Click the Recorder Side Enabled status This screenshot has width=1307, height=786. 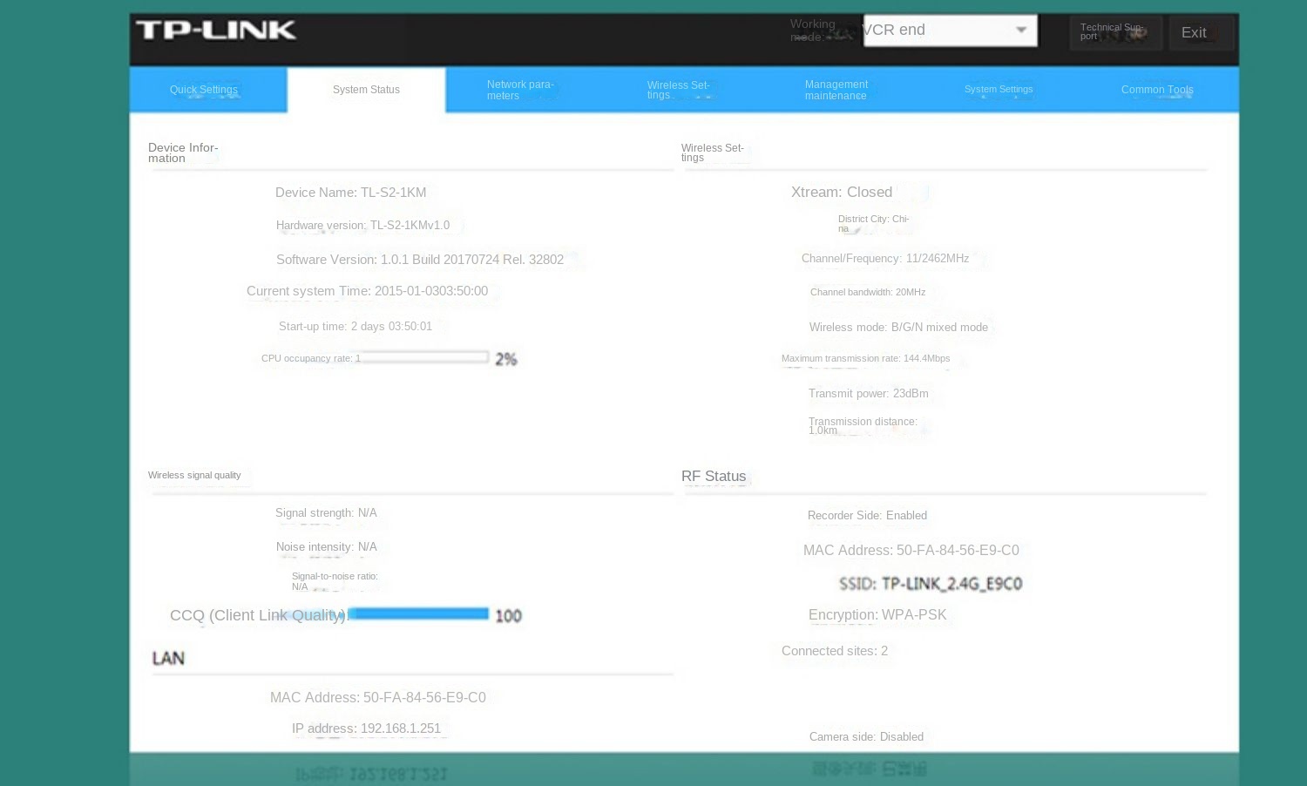click(x=867, y=516)
